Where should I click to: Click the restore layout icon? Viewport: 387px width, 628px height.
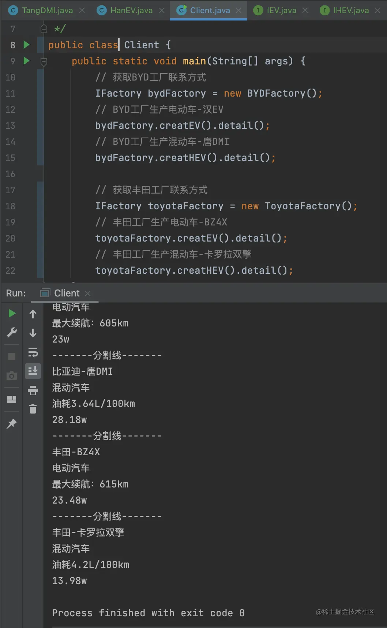[12, 399]
